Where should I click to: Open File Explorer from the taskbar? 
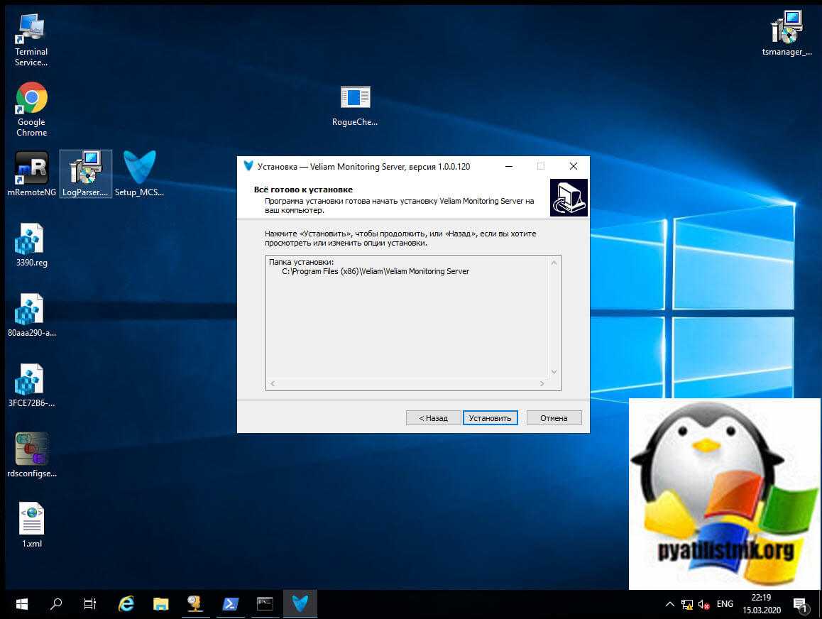(161, 604)
